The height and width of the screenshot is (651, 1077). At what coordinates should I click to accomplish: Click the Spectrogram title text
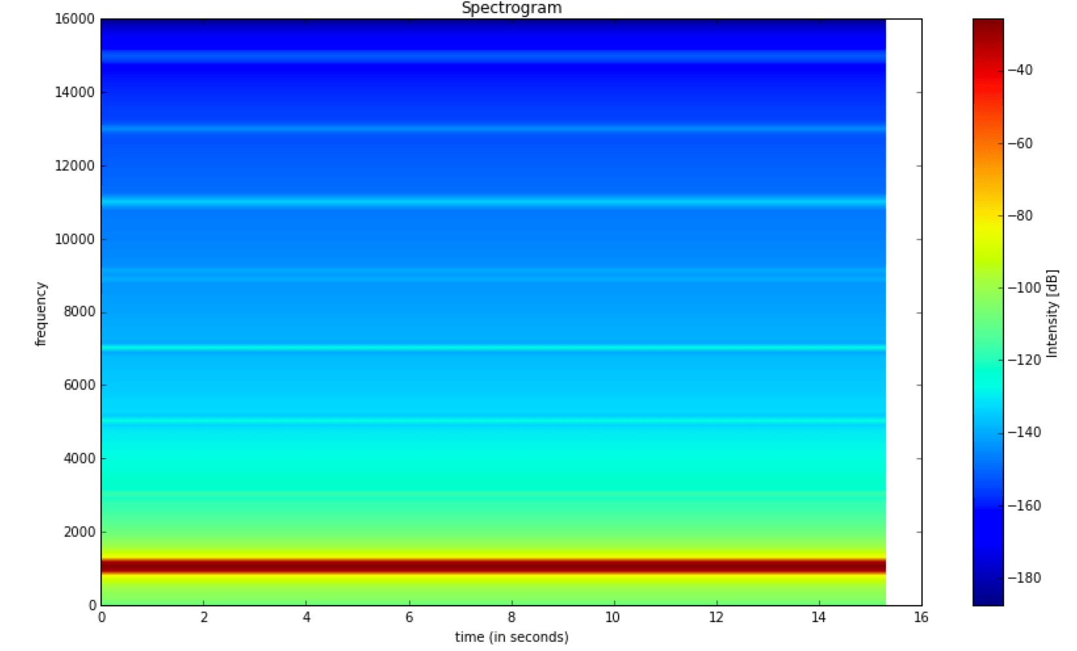[x=511, y=9]
